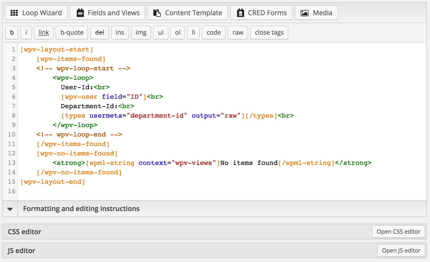Click the CRED Forms clipboard icon
This screenshot has height=262, width=430.
240,13
